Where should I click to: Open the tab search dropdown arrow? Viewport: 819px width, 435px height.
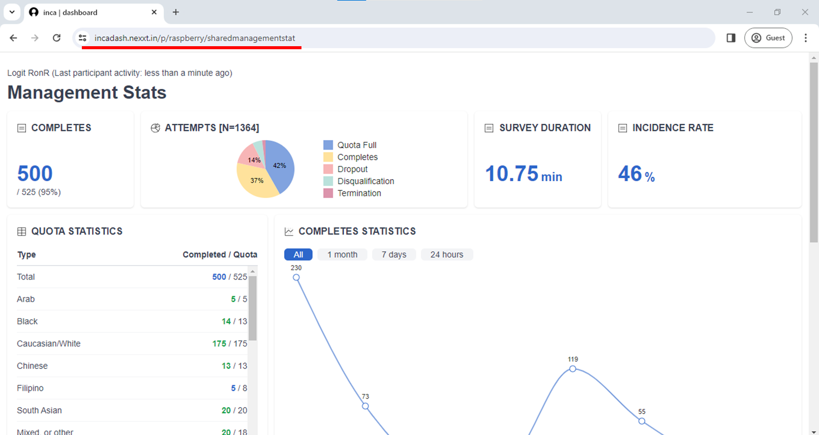(12, 12)
